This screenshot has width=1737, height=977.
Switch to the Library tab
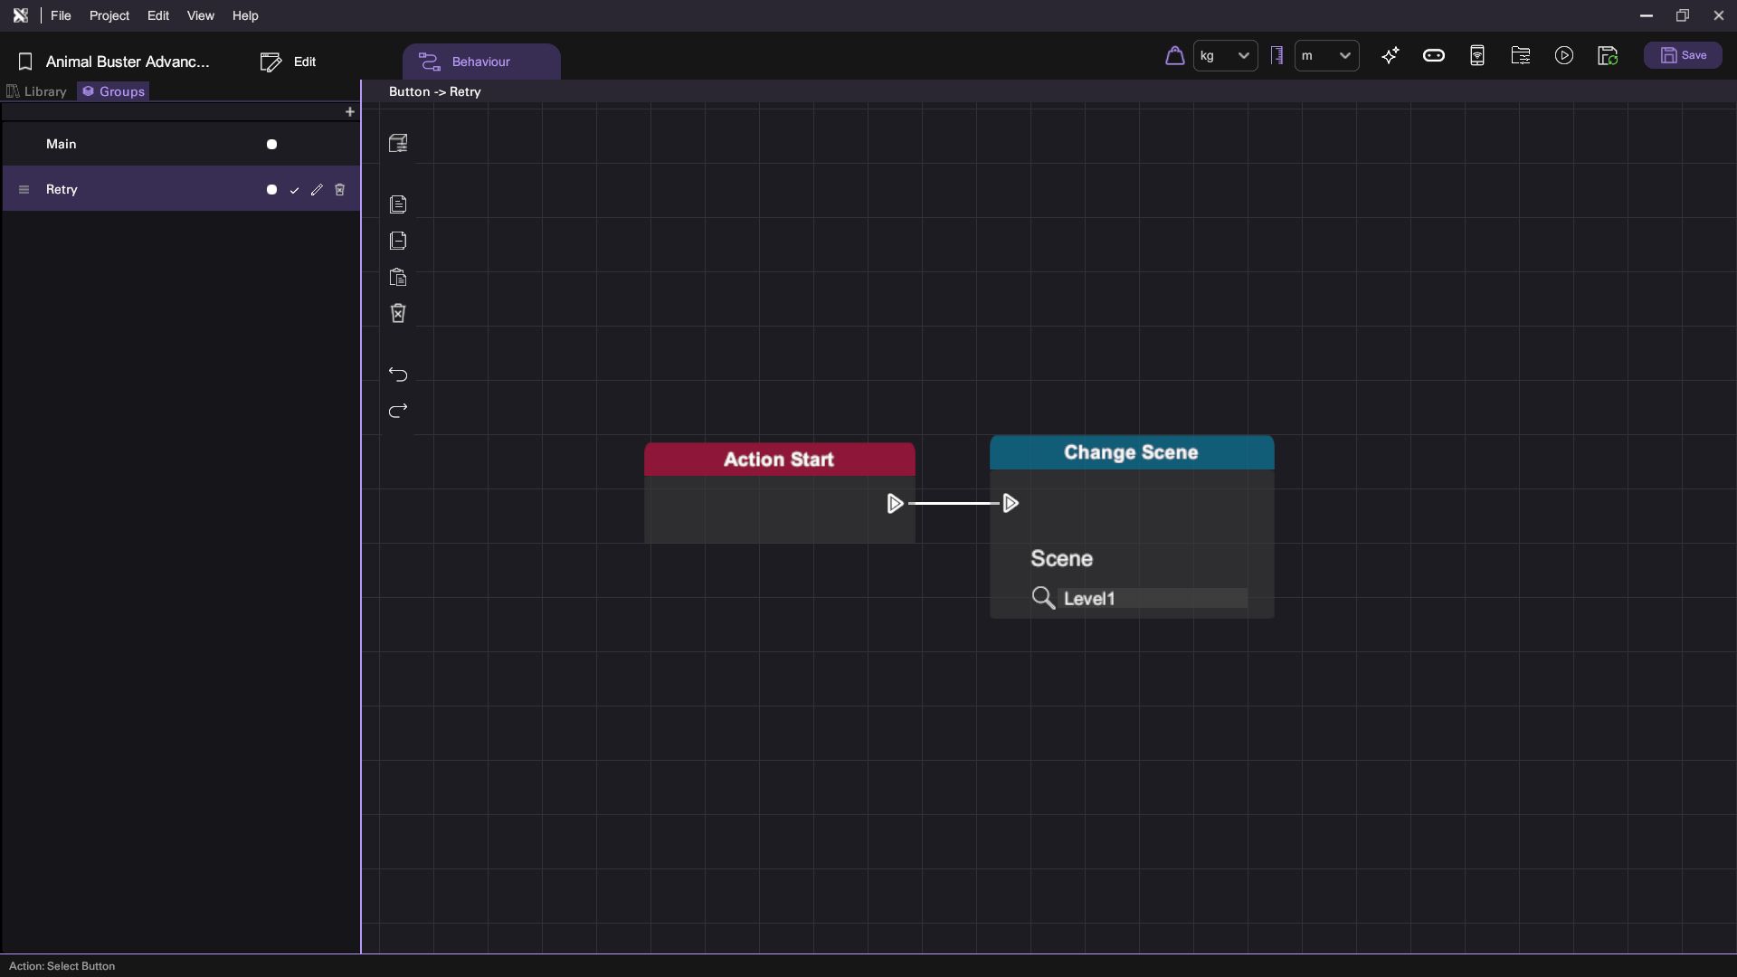(x=37, y=91)
